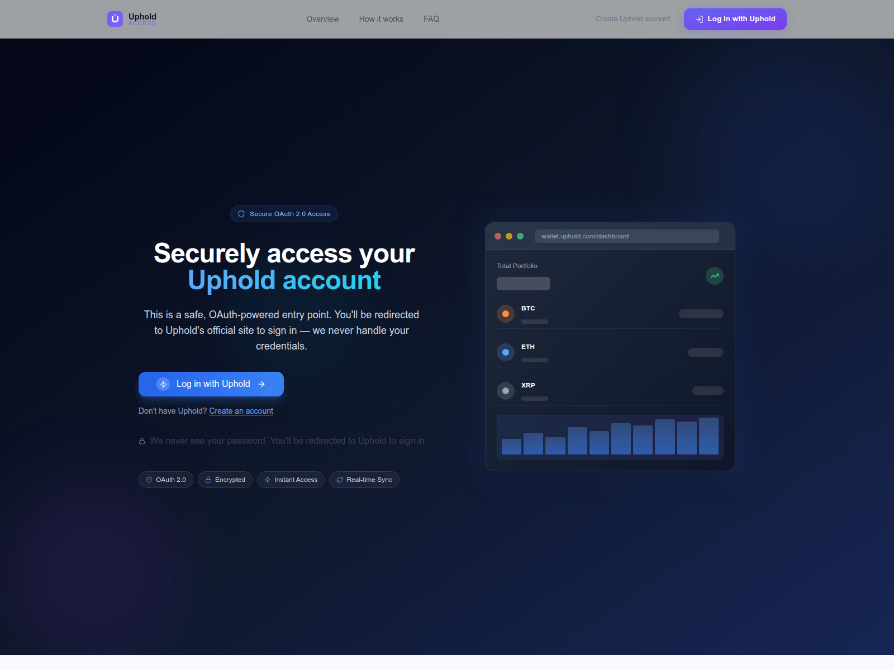Open the Overview nav item
894x670 pixels.
(322, 19)
